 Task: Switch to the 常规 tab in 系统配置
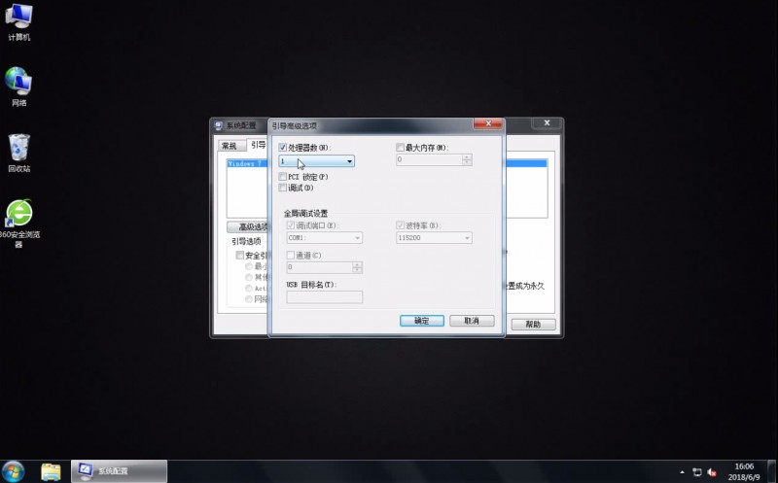(230, 146)
